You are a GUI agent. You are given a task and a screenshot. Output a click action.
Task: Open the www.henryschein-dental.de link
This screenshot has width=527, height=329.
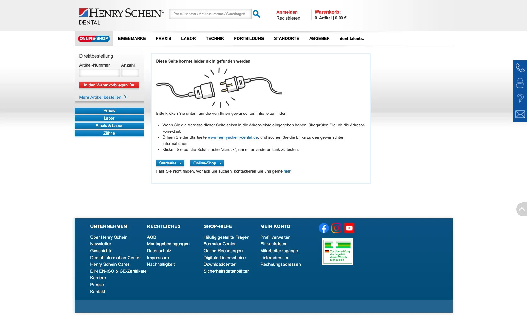pos(233,137)
